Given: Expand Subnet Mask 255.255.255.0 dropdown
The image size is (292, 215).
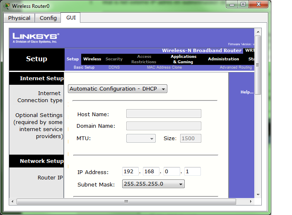Looking at the screenshot, I should pyautogui.click(x=153, y=184).
